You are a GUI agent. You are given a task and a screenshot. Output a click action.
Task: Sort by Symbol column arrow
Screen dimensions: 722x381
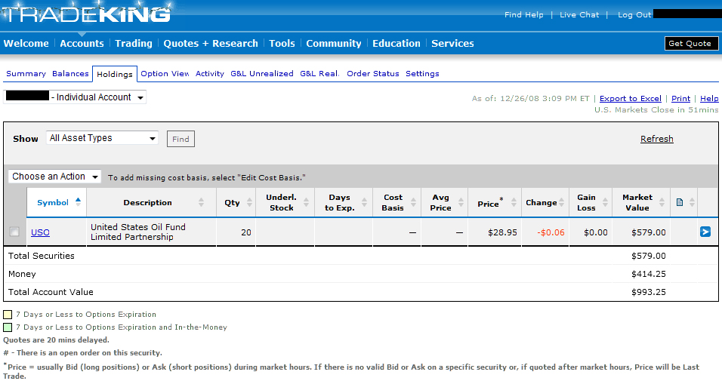pos(79,201)
